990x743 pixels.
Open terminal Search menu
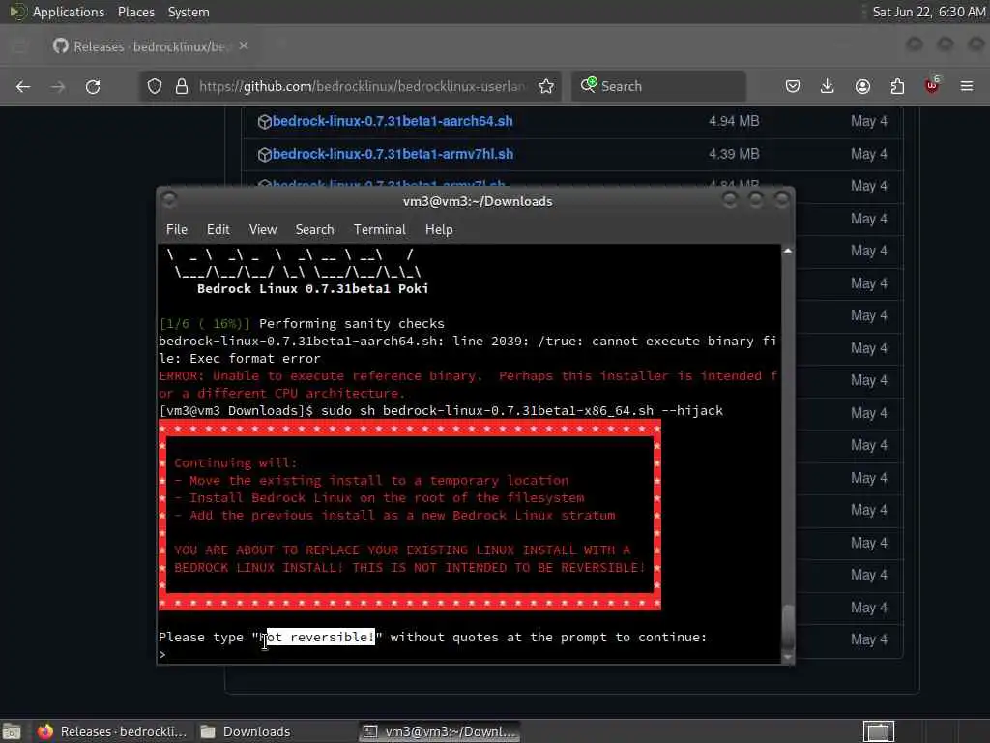coord(314,230)
